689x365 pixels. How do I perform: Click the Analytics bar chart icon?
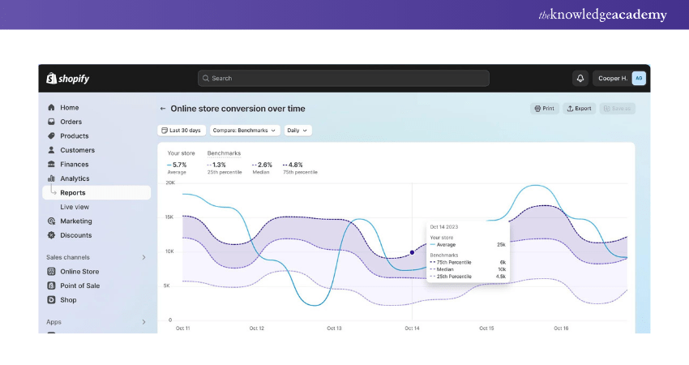click(x=51, y=178)
